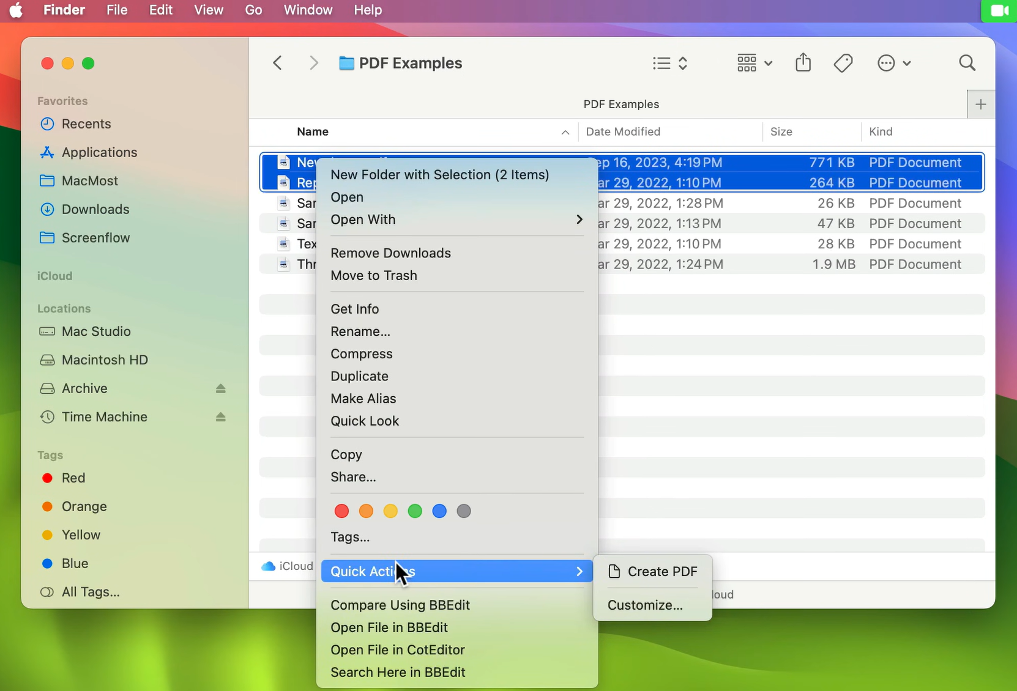Open the Apple menu
The image size is (1017, 691).
pyautogui.click(x=16, y=10)
